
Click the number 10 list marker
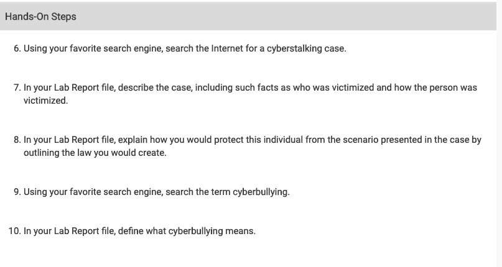pyautogui.click(x=15, y=231)
